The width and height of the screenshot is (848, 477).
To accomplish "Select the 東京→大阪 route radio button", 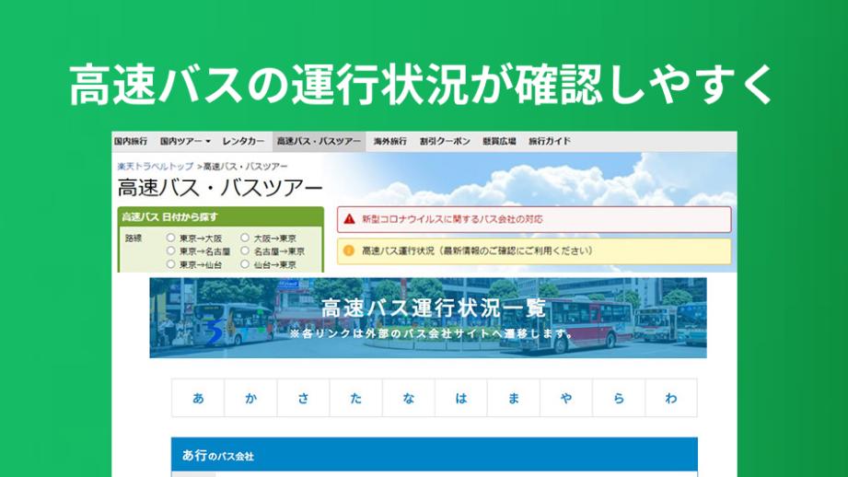I will pos(170,238).
